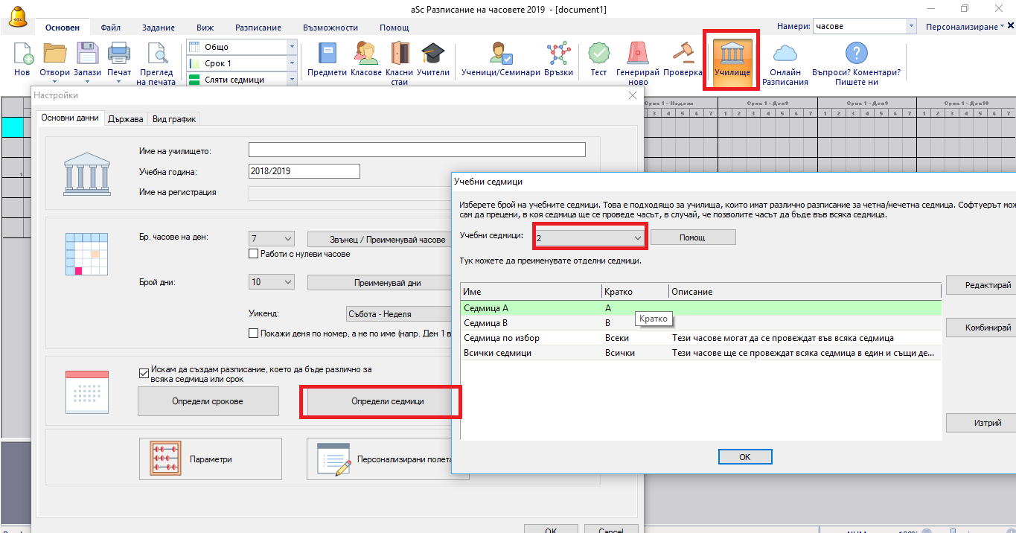Click the Определи срокове button

click(208, 401)
